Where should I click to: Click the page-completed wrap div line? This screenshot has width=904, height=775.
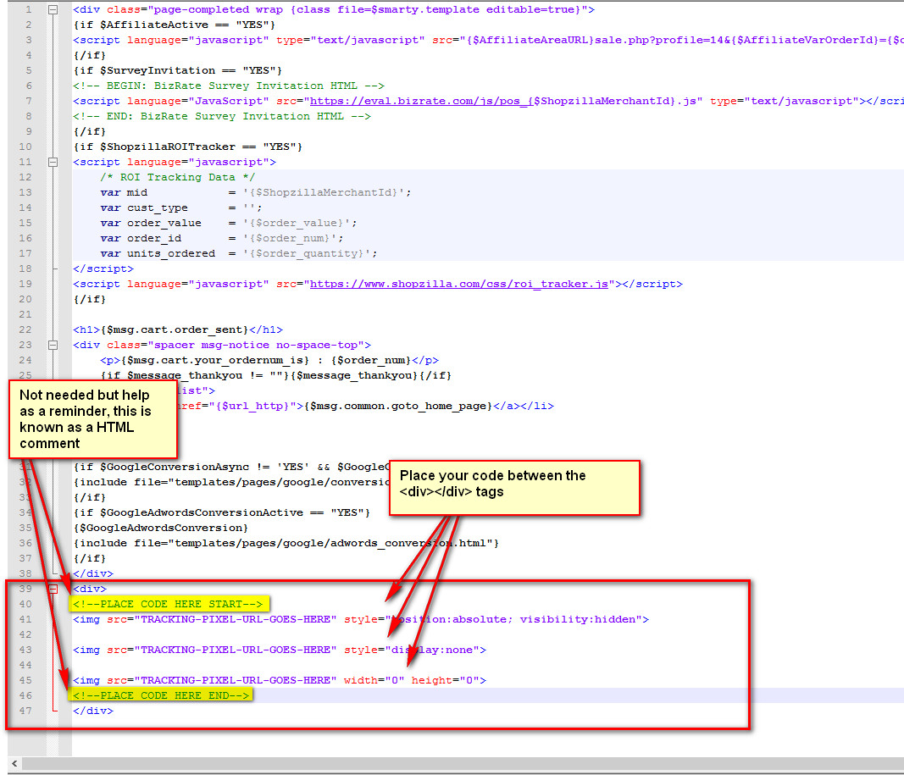[334, 10]
